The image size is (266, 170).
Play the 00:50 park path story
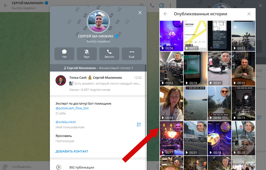(219, 103)
